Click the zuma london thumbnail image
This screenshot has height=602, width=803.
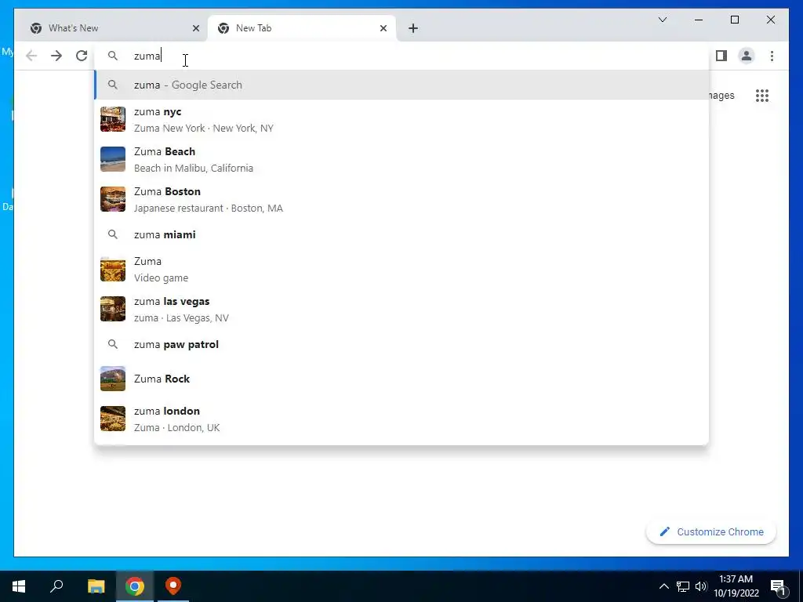113,419
